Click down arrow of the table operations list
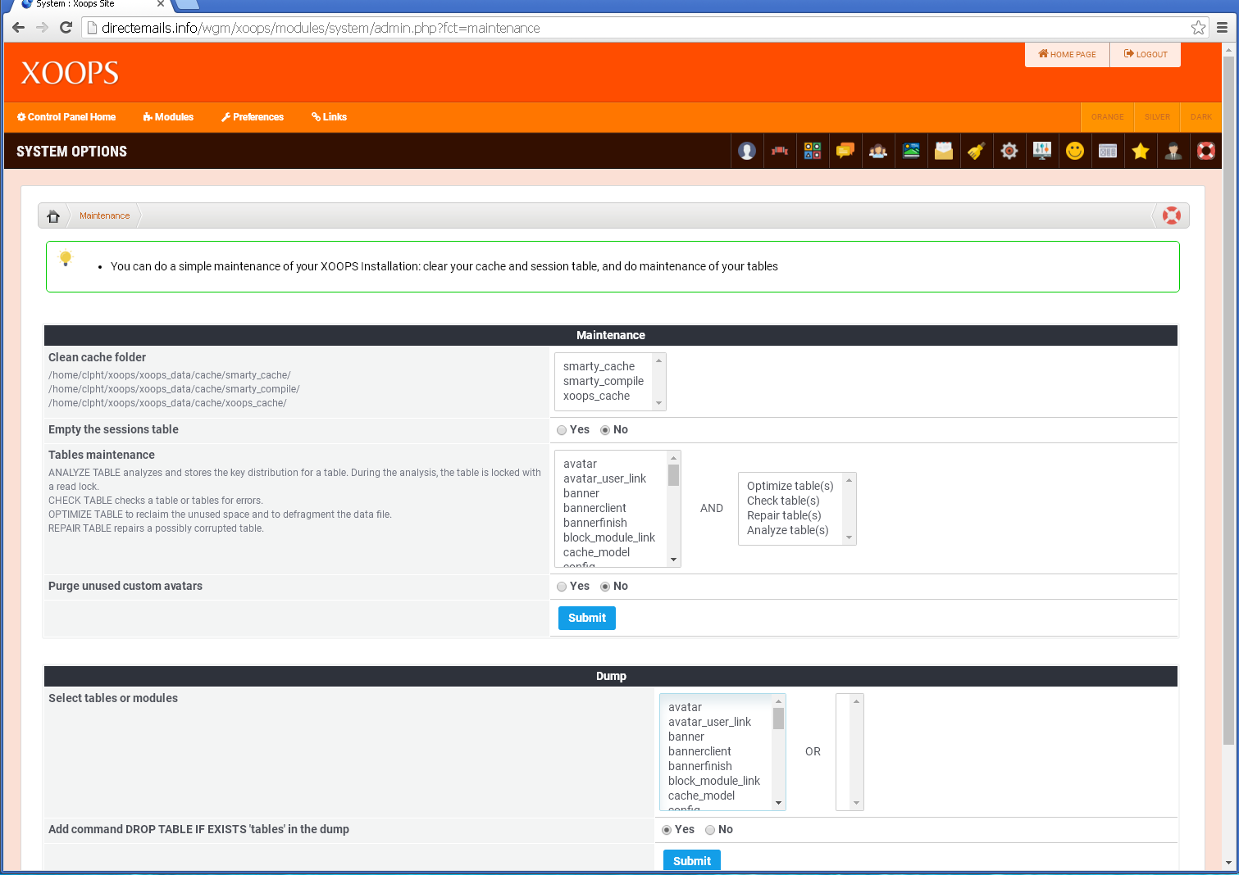 pos(849,537)
